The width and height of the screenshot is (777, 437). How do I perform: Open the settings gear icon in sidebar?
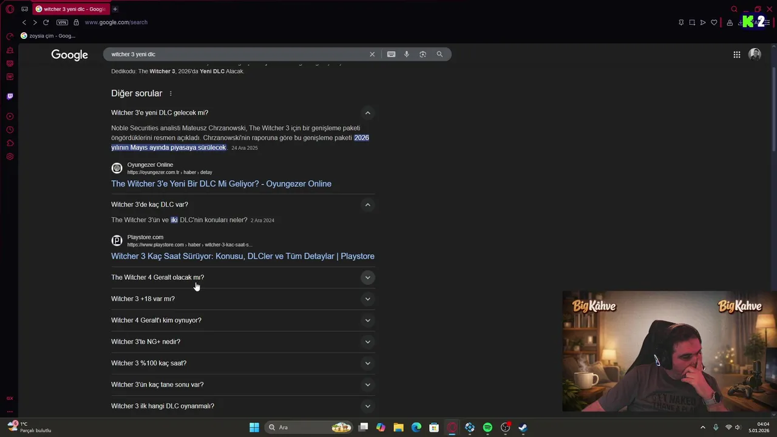(x=10, y=157)
